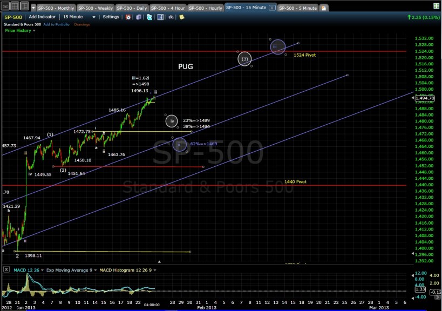The height and width of the screenshot is (311, 442).
Task: Click the blue circled iii wave label
Action: (277, 47)
